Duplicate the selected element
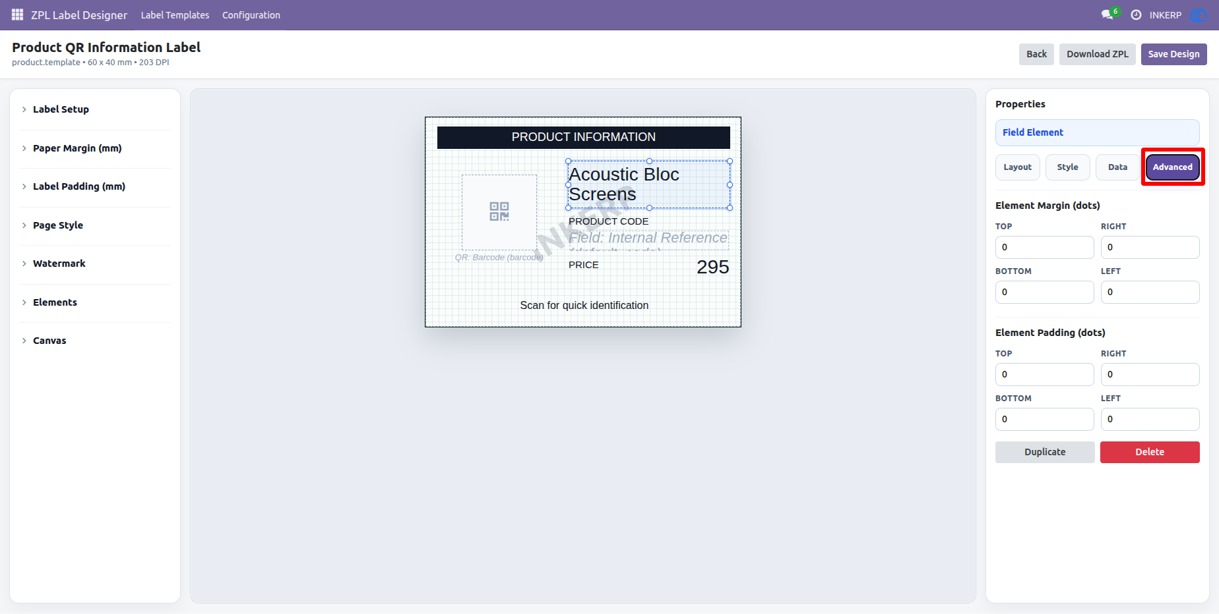The image size is (1219, 614). (1045, 452)
